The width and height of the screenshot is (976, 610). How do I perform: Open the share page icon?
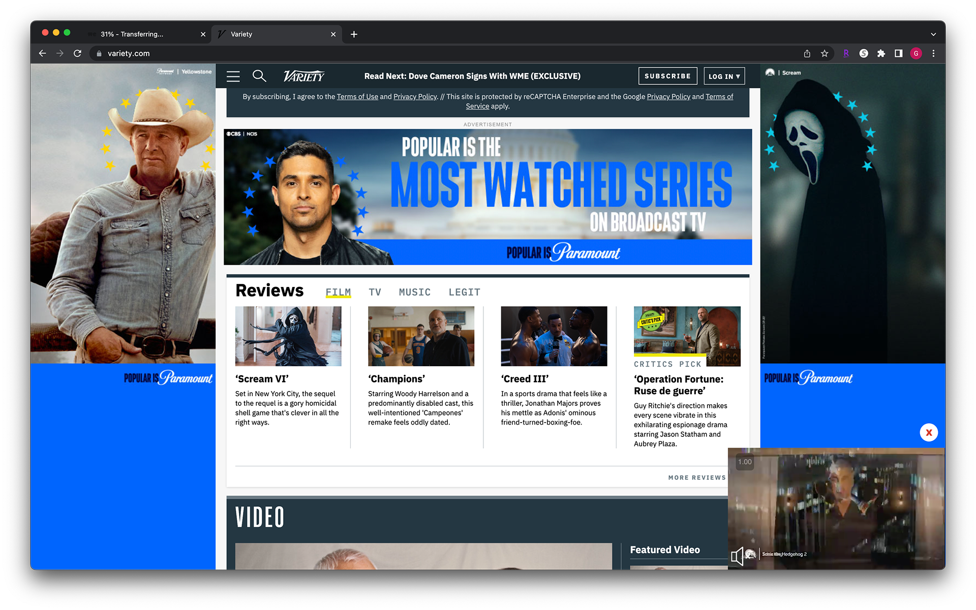click(x=807, y=53)
